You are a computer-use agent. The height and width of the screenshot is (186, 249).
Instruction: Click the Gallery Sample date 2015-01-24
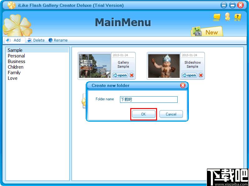(x=120, y=55)
